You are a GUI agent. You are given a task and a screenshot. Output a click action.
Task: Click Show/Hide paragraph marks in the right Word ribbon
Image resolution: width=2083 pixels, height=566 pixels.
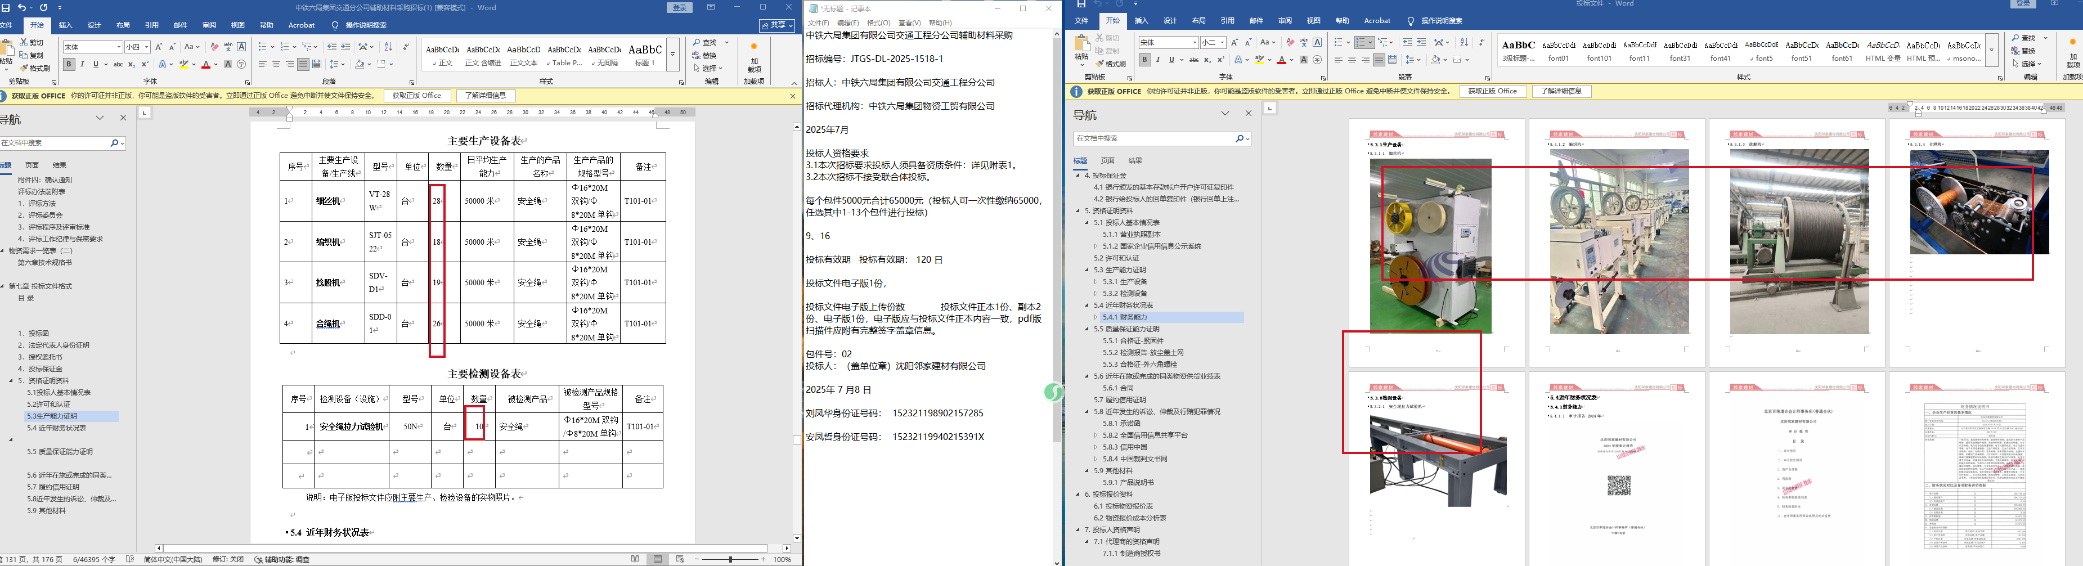1482,42
